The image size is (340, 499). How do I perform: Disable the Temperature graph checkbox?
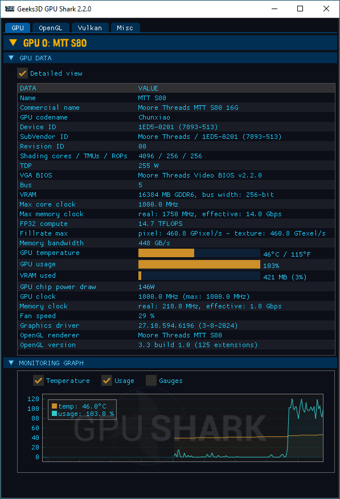coord(38,381)
